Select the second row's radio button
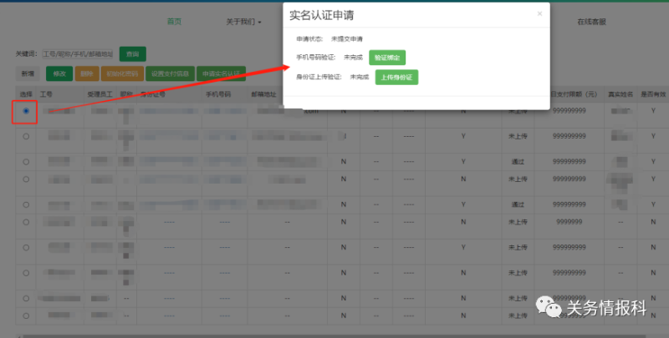This screenshot has width=669, height=338. (x=26, y=136)
